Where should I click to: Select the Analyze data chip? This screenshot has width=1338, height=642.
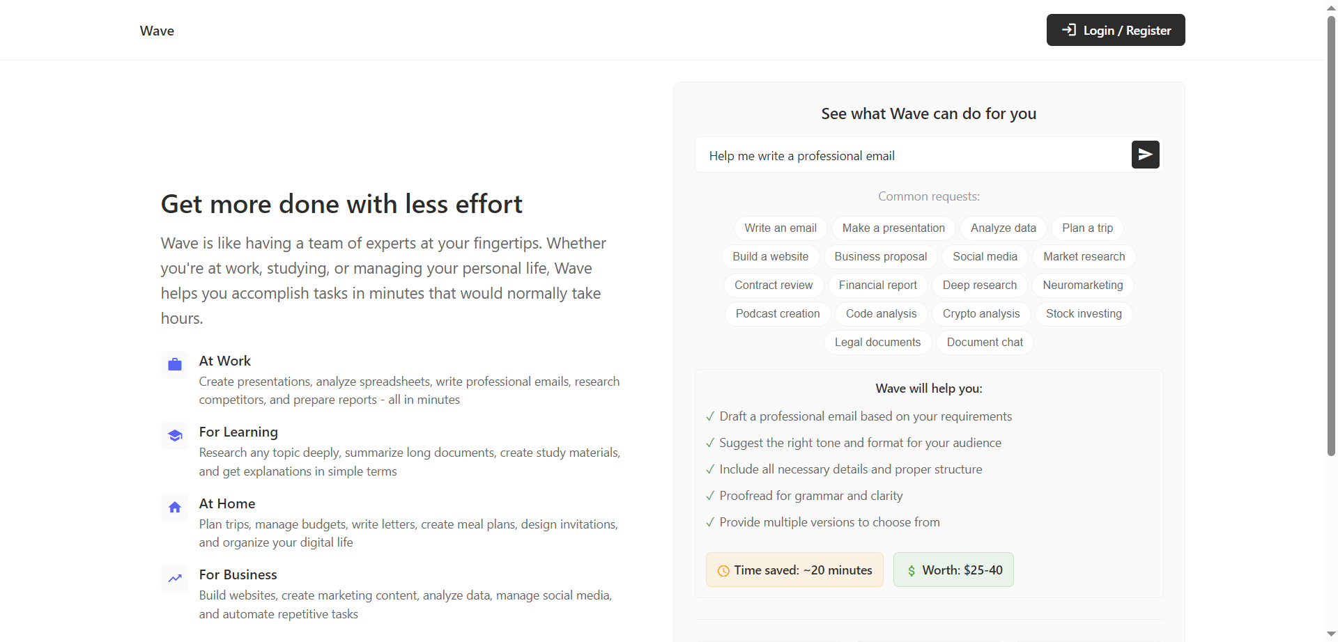coord(1003,228)
